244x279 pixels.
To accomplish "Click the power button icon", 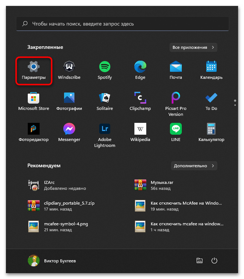I will click(x=214, y=260).
